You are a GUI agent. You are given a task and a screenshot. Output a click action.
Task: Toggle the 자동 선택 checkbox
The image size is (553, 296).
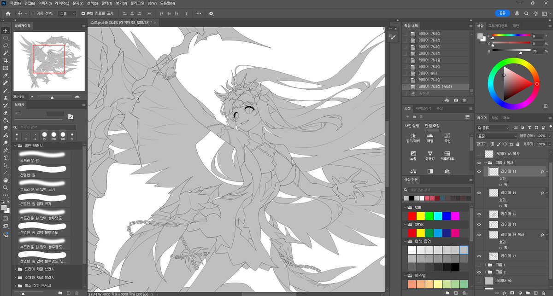(33, 13)
